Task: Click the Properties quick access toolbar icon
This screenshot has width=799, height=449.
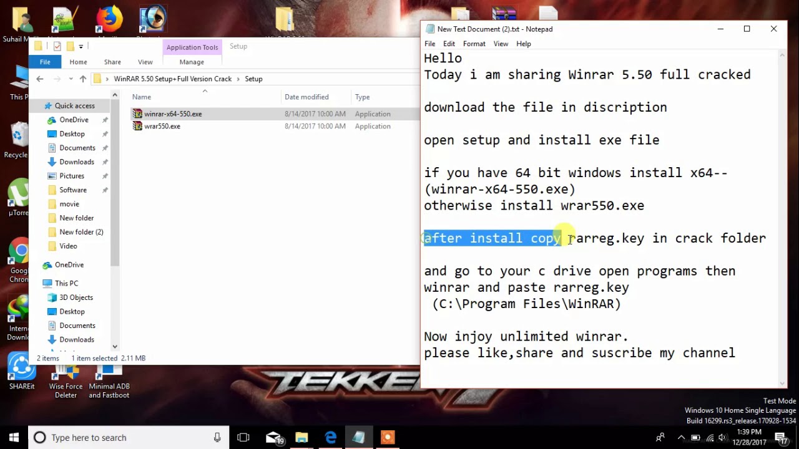Action: click(57, 46)
